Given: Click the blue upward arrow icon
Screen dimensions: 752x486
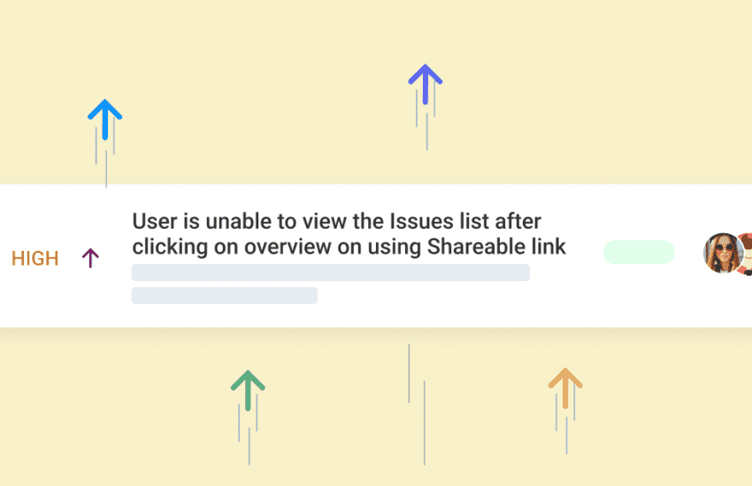Looking at the screenshot, I should click(x=104, y=119).
